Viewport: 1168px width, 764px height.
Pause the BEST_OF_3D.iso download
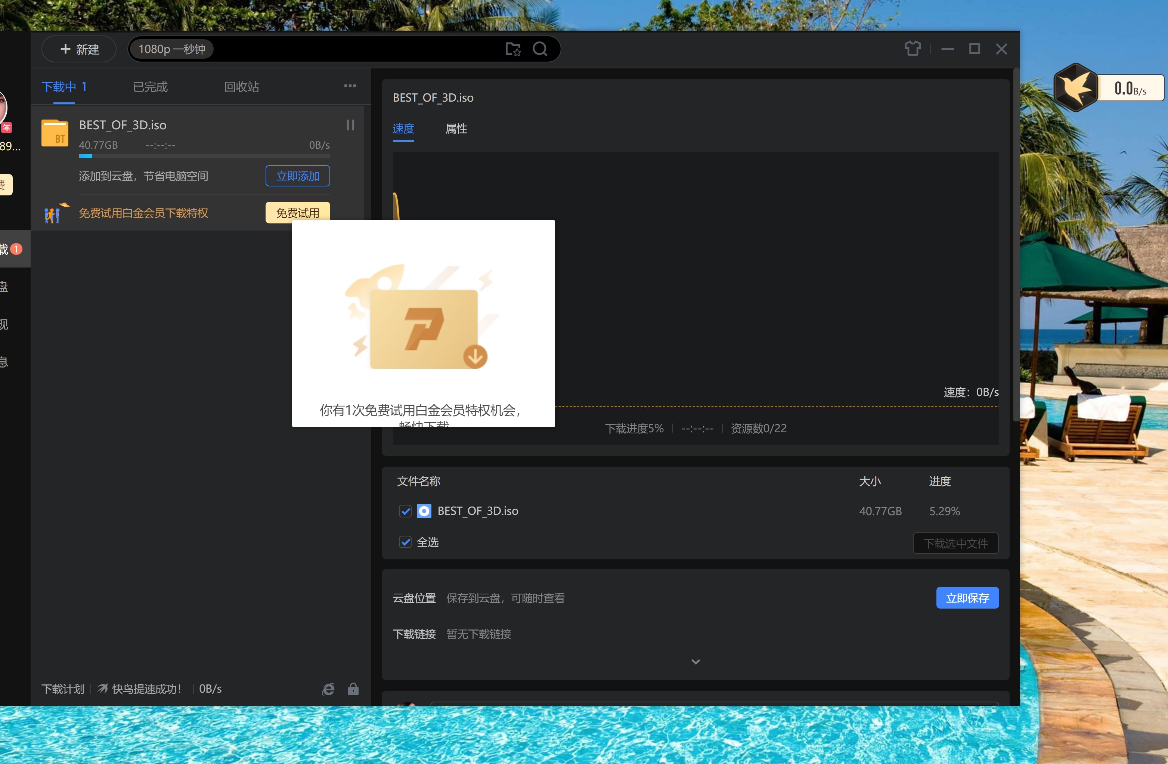(x=350, y=125)
